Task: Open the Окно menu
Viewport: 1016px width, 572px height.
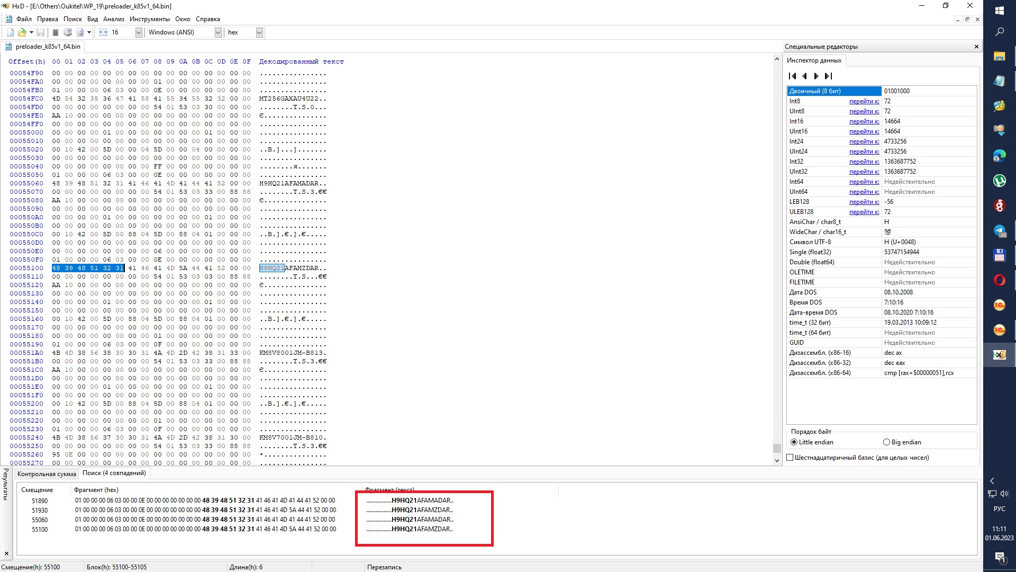Action: pos(183,19)
